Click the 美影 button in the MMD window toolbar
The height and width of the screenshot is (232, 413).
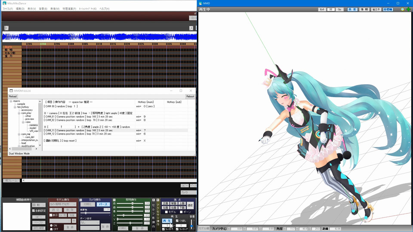(x=352, y=9)
